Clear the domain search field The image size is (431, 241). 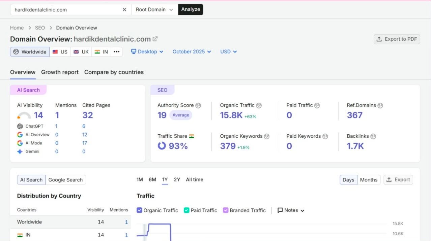pyautogui.click(x=124, y=9)
